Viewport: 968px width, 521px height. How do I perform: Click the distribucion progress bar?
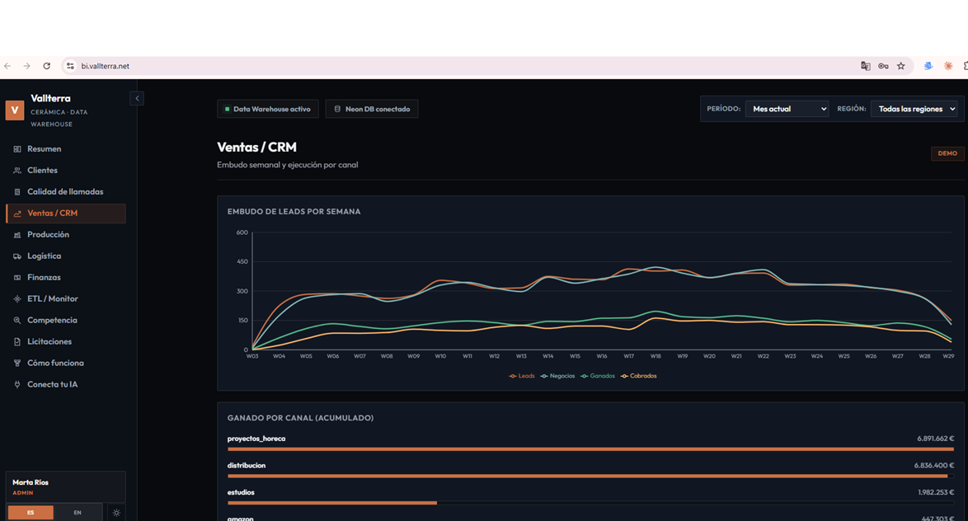tap(590, 476)
